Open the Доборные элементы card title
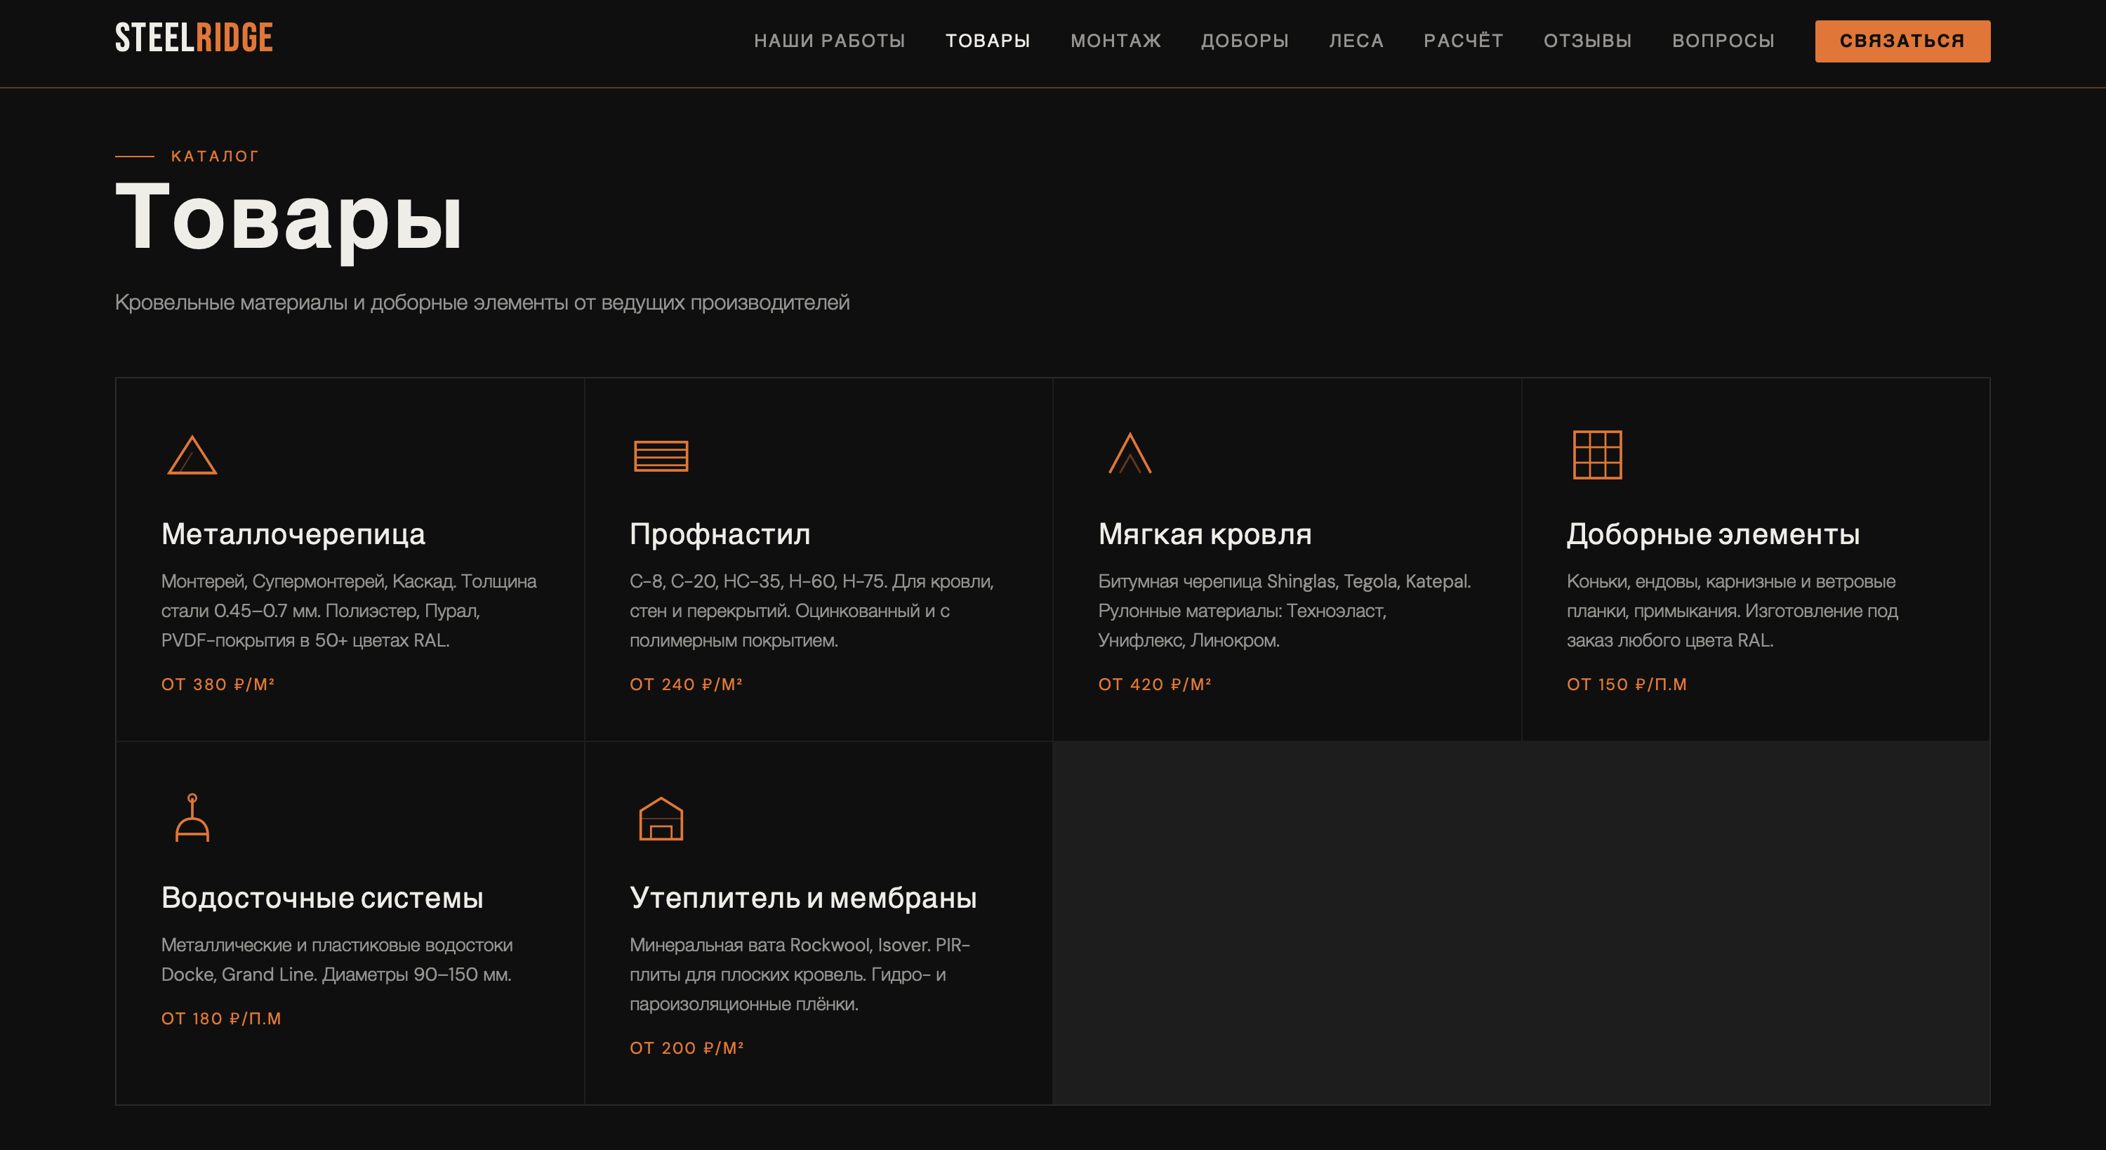The height and width of the screenshot is (1150, 2106). click(x=1713, y=534)
